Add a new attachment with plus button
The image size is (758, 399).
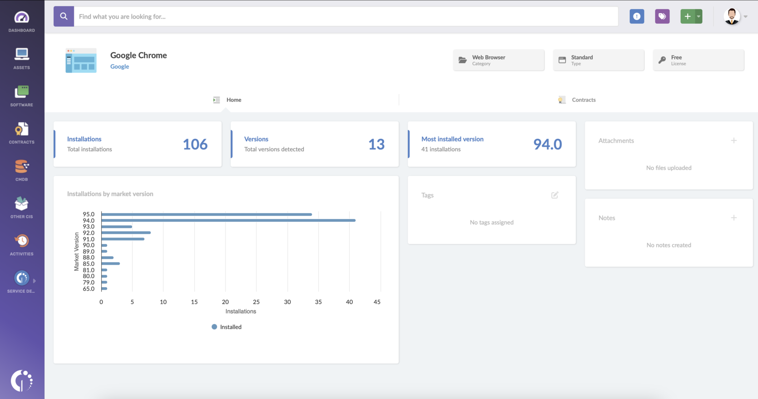733,140
